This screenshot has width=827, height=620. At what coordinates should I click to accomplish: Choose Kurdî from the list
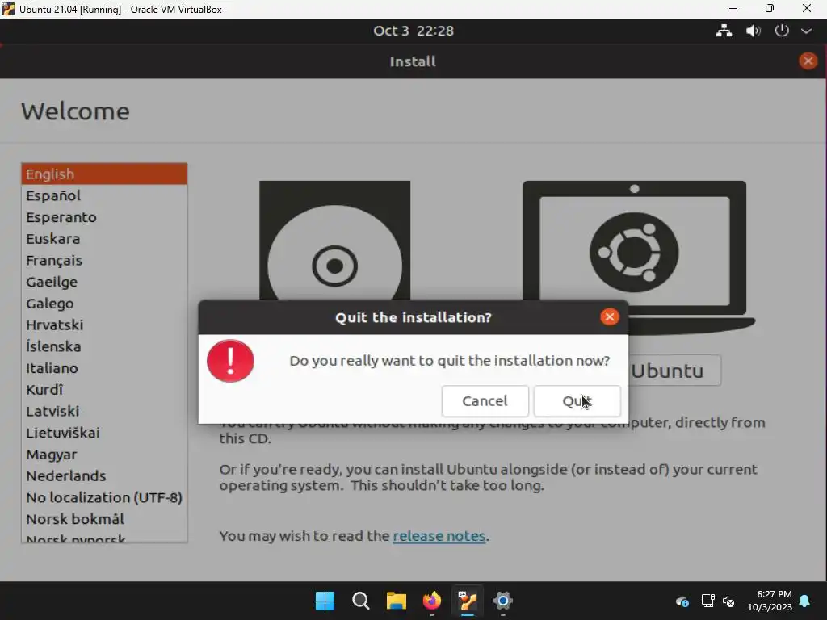tap(104, 390)
